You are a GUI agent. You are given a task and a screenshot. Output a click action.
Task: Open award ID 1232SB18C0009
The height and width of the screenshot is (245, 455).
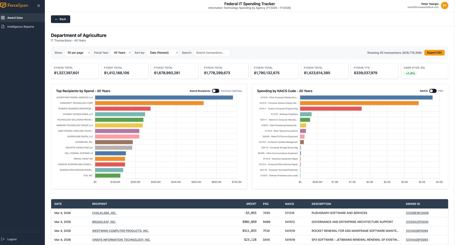tap(417, 213)
